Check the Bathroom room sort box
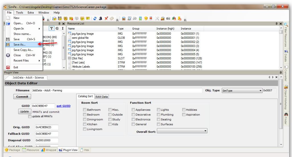Screen dimensions: 292x157 point(84,110)
